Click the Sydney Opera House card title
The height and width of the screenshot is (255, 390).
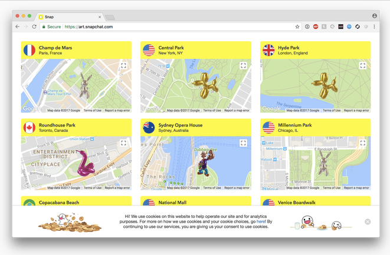tap(181, 125)
